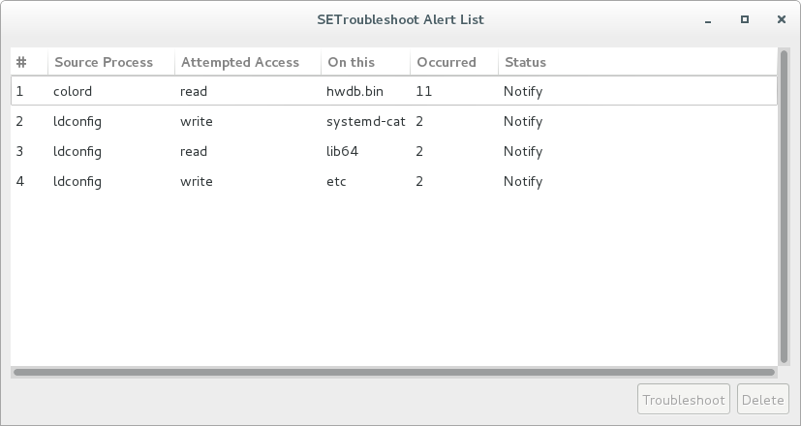Click the vertical scrollbar of alert list
The image size is (801, 426).
click(x=785, y=207)
